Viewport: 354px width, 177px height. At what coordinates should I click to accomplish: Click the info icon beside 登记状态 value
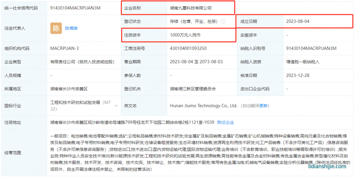(x=223, y=22)
